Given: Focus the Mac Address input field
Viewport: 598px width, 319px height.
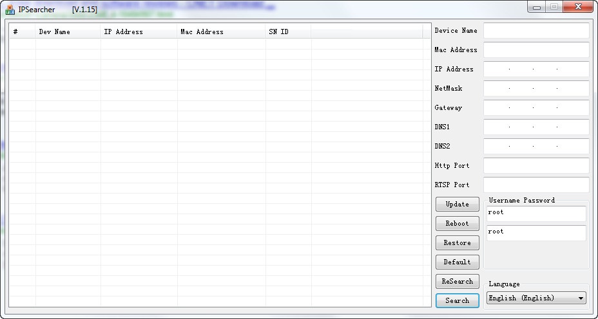Looking at the screenshot, I should point(536,50).
